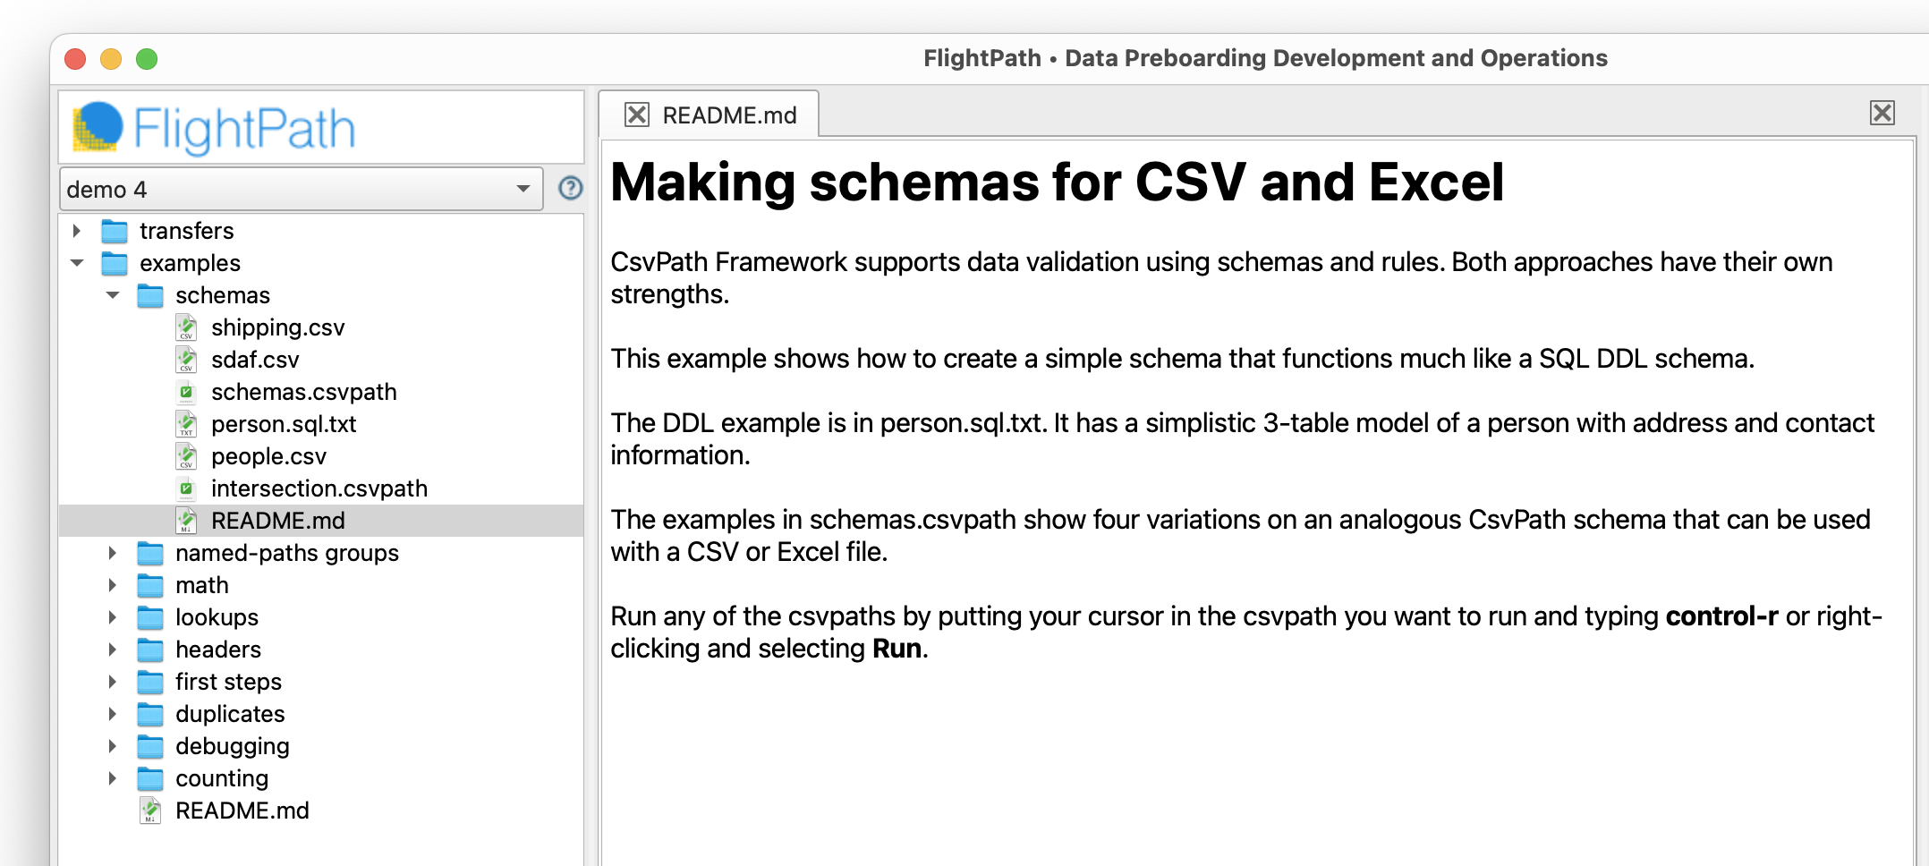Open the bottom README.md under examples
This screenshot has width=1929, height=866.
pos(242,811)
